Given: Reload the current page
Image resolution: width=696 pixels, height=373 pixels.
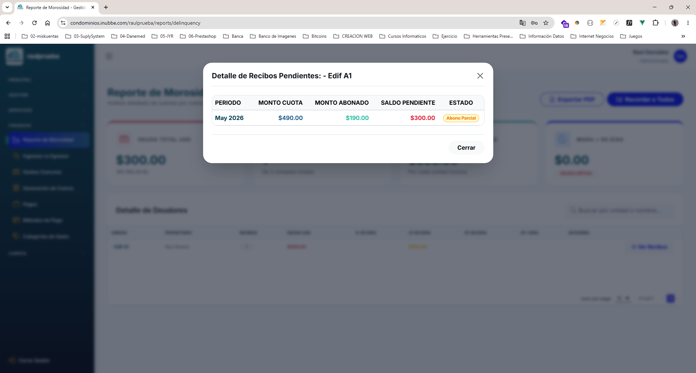Looking at the screenshot, I should (x=34, y=23).
